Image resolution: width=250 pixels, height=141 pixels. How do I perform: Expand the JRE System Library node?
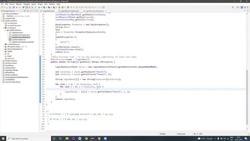click(x=4, y=47)
